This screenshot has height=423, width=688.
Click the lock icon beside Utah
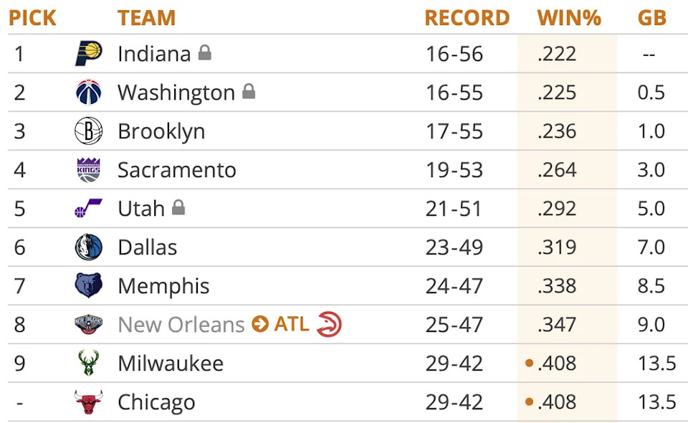coord(178,207)
